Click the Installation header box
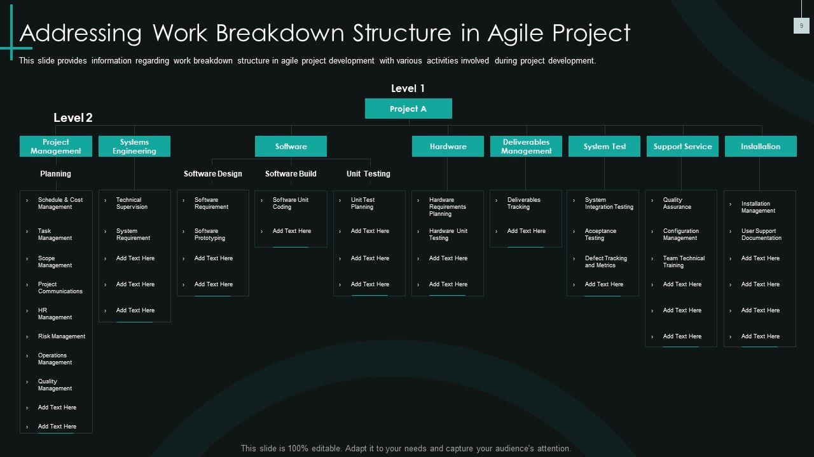Screen dimensions: 814x457 [x=760, y=147]
